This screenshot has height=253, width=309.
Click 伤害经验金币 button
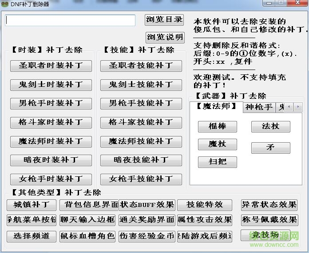tap(147, 236)
